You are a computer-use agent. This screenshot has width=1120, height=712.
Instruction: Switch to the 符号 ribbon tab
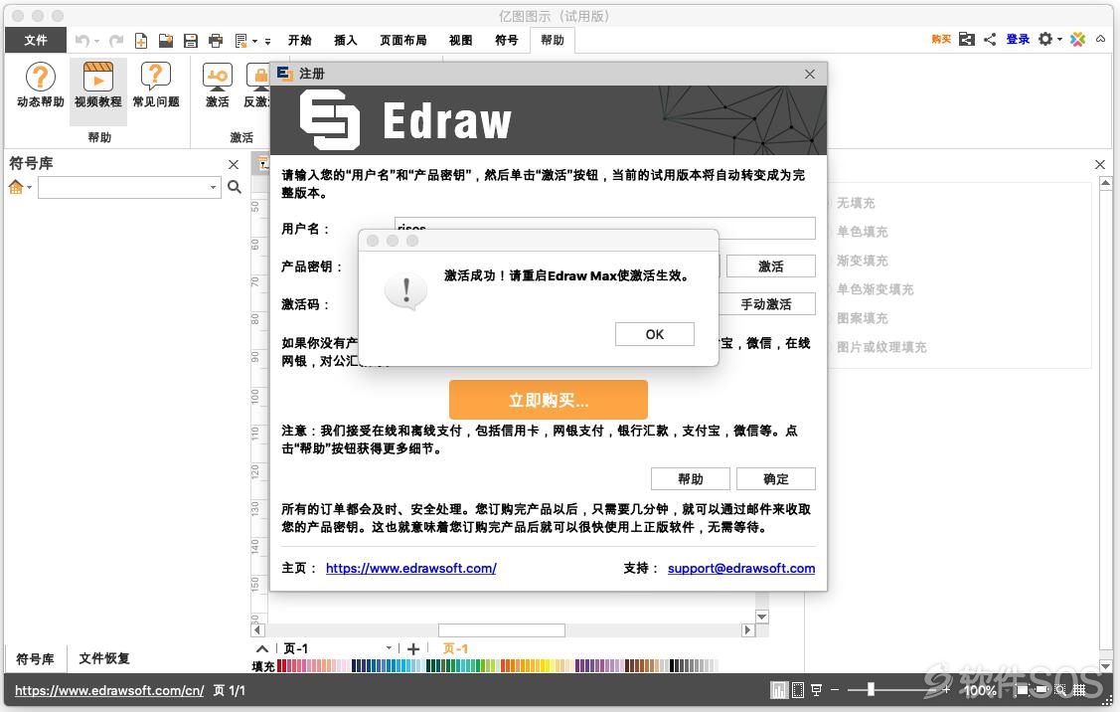coord(507,40)
